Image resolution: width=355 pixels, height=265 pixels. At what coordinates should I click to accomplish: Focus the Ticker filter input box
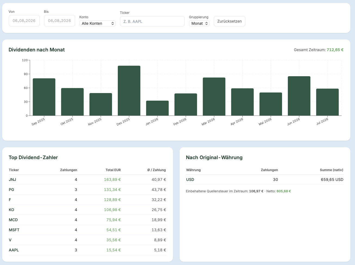(x=152, y=21)
